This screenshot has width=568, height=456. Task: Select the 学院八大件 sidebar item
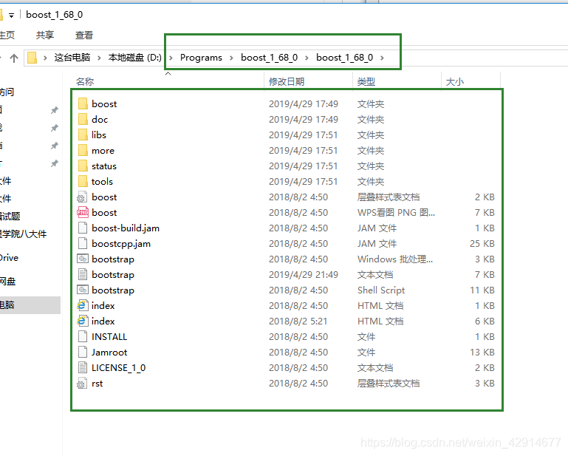click(x=23, y=234)
